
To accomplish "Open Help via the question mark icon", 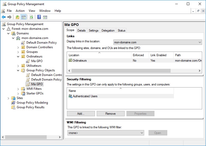I will 39,17.
